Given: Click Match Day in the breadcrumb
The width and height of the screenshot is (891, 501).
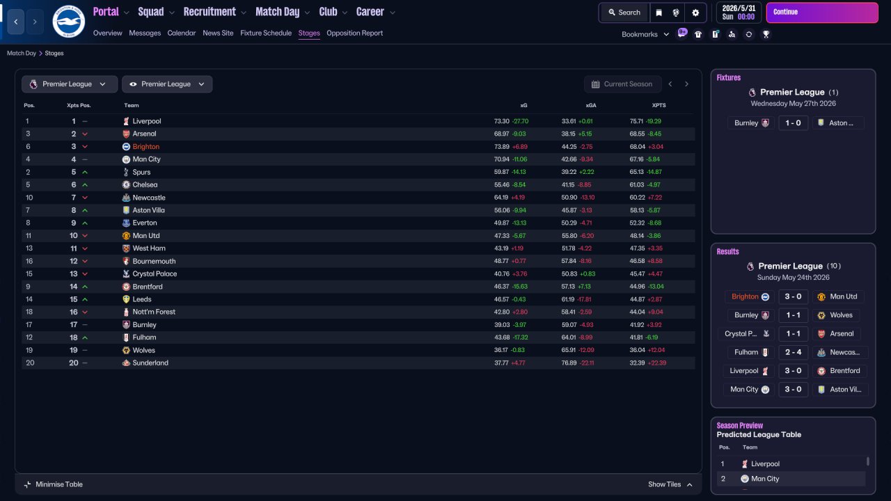Looking at the screenshot, I should pyautogui.click(x=22, y=53).
